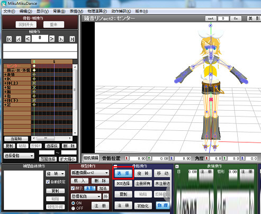Viewport: 261px width, 214px height.
Task: Activate the 移动 move mode
Action: point(163,173)
